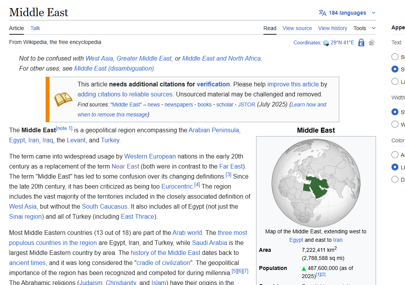405x285 pixels.
Task: Open the Middle East (disambiguation) link
Action: pos(114,69)
